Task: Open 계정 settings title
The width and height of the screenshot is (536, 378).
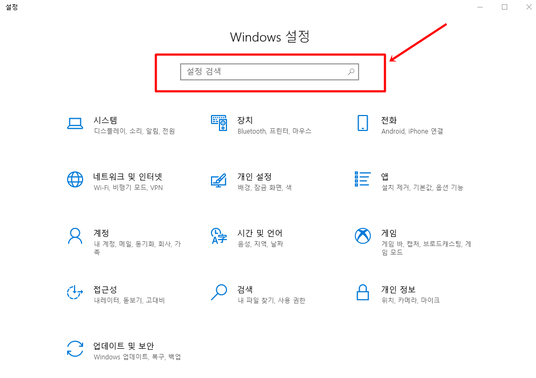Action: (x=101, y=233)
